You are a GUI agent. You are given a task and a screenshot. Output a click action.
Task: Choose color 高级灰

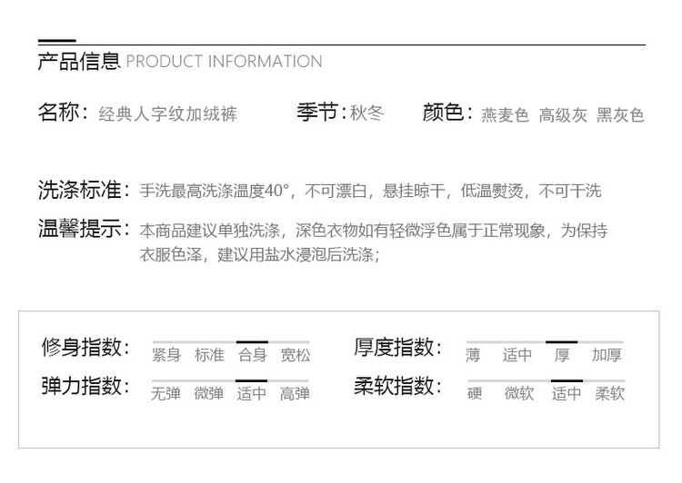pyautogui.click(x=563, y=115)
